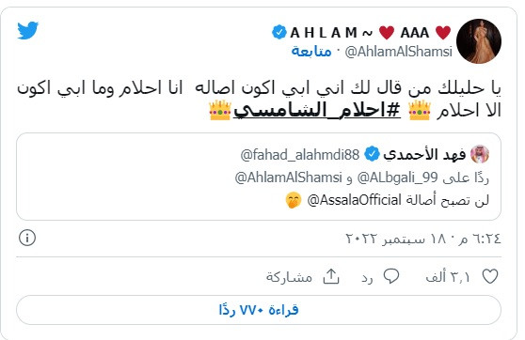
Task: Open the @AssalaOfficial mention
Action: tap(355, 200)
